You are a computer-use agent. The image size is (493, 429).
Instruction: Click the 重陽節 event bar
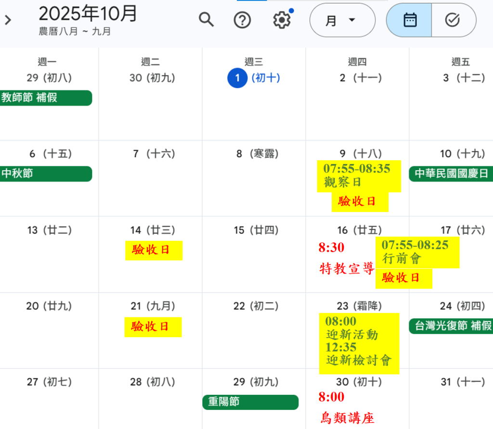tap(250, 402)
